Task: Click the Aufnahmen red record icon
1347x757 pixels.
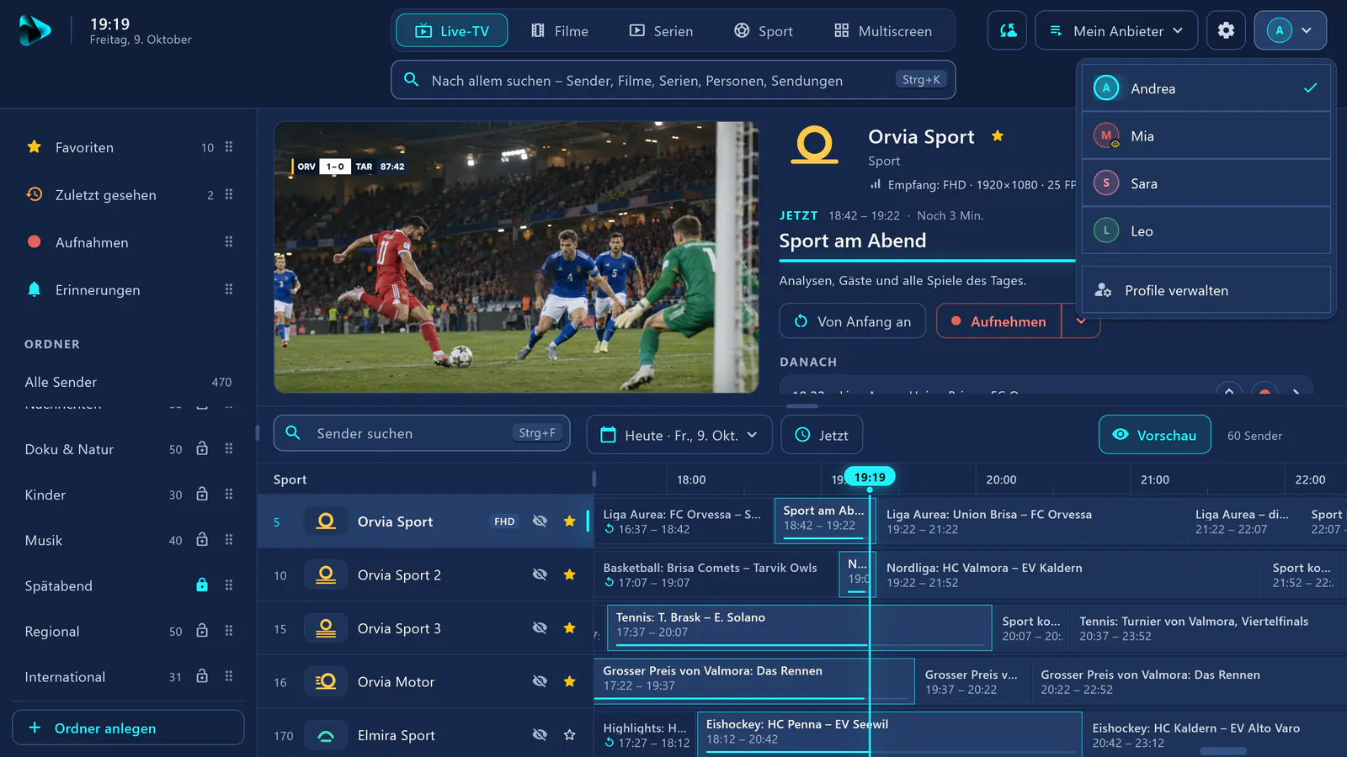Action: click(x=35, y=242)
